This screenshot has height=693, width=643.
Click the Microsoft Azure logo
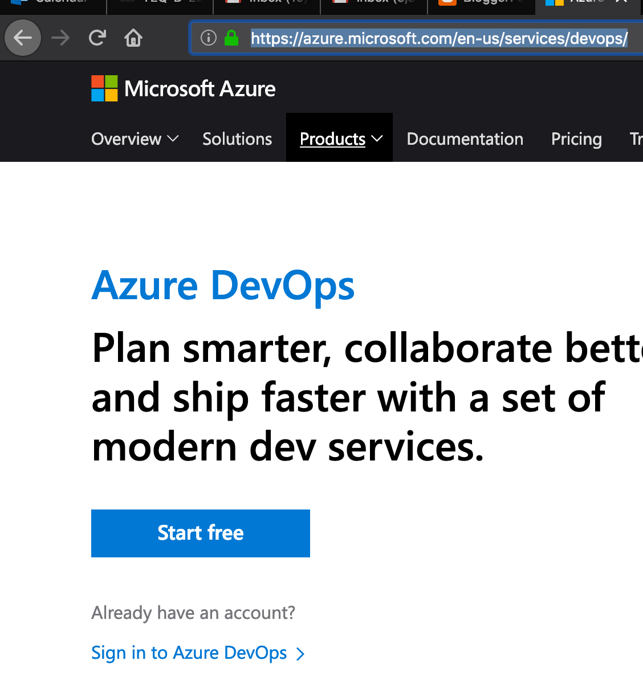tap(182, 88)
